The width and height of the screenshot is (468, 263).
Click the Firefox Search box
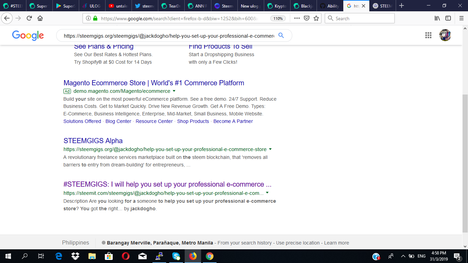(360, 18)
